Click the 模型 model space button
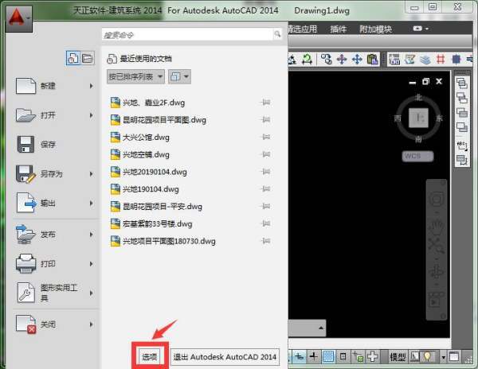 pos(398,357)
